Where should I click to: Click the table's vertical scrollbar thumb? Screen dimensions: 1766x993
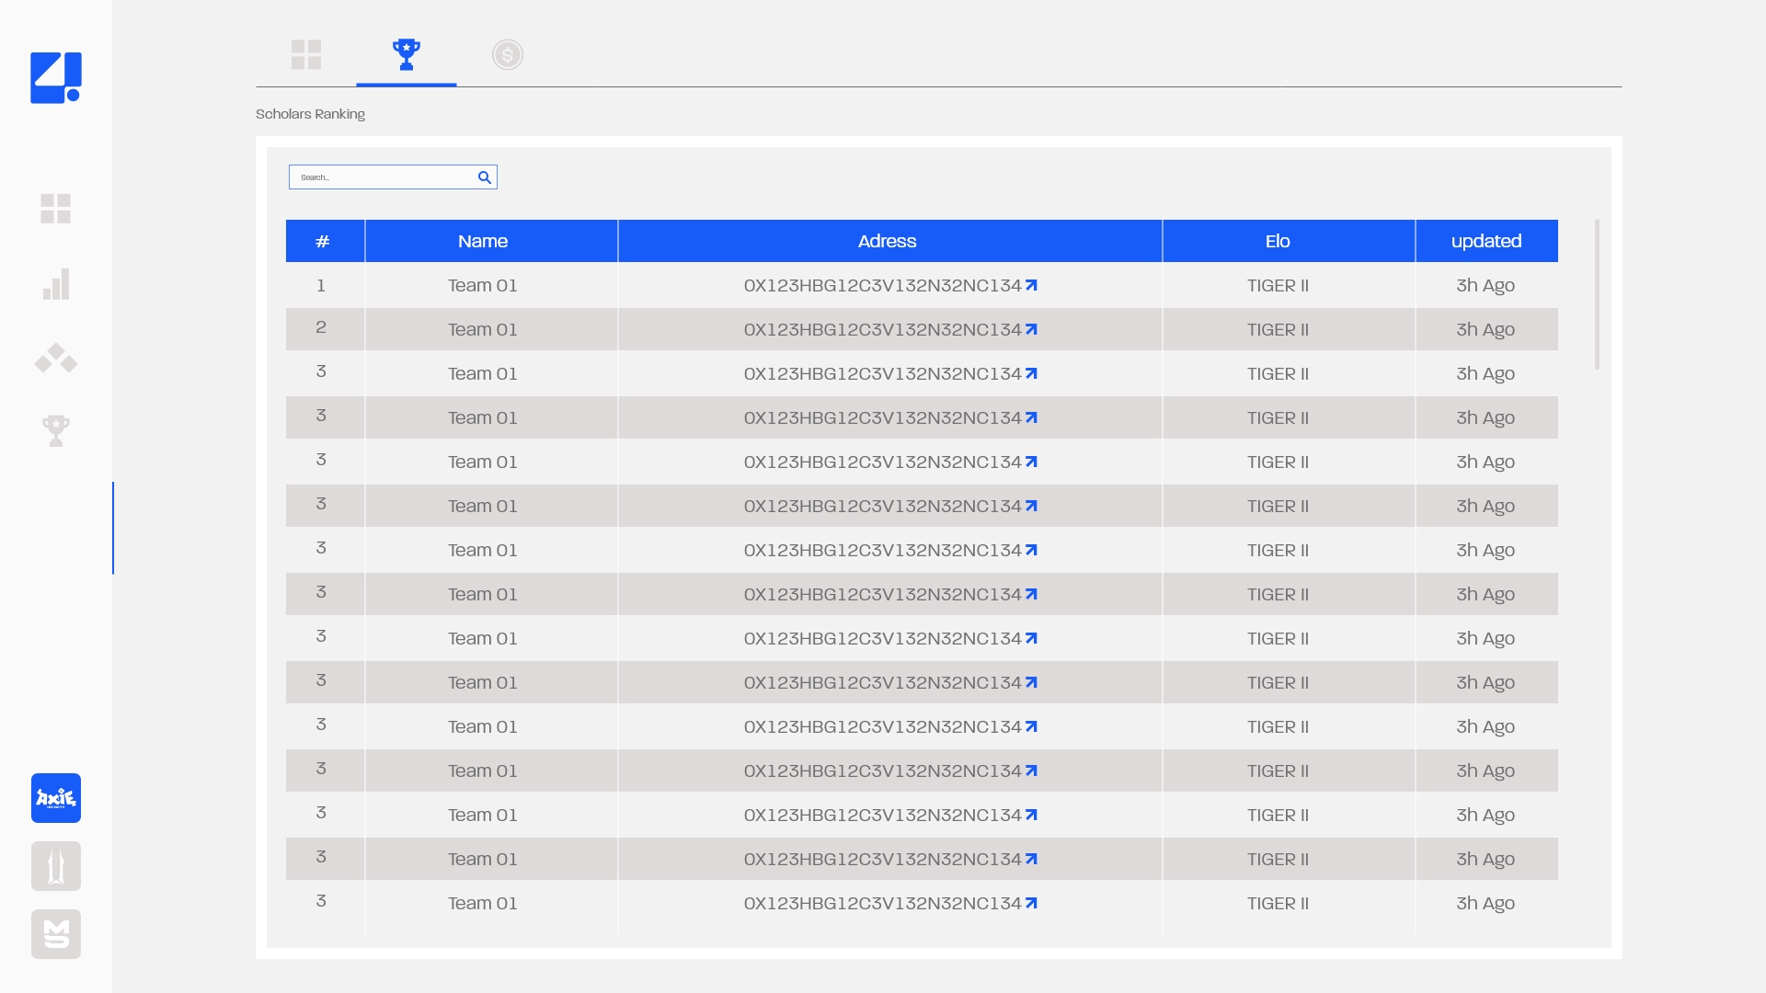pos(1598,294)
